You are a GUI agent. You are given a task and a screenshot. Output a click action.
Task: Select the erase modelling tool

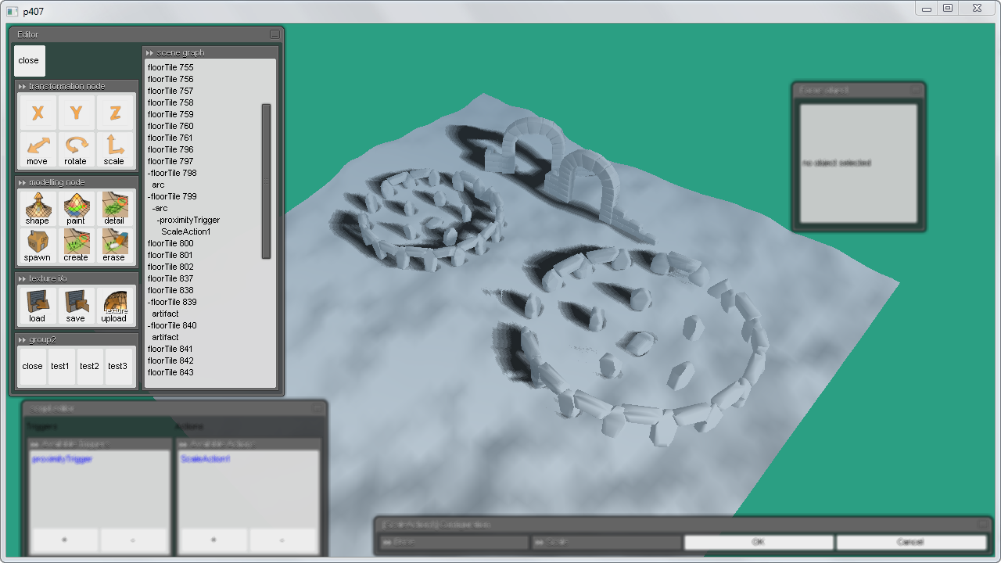pyautogui.click(x=114, y=246)
